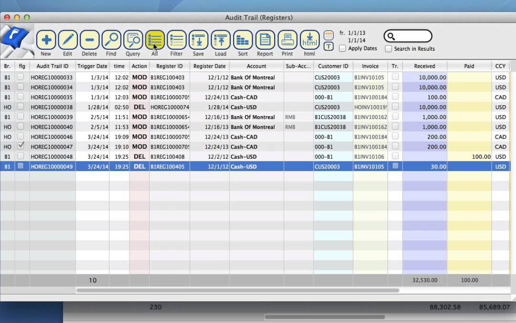The height and width of the screenshot is (323, 516).
Task: Toggle flg checkbox for HOREG10000049
Action: (21, 166)
